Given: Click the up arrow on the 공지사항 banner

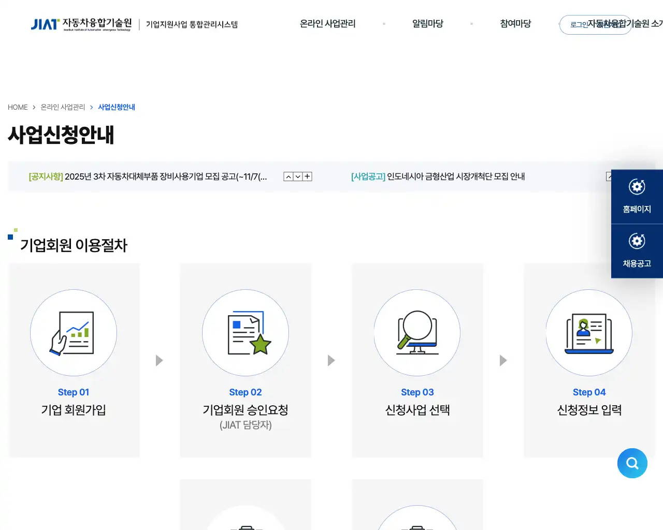Looking at the screenshot, I should [288, 176].
